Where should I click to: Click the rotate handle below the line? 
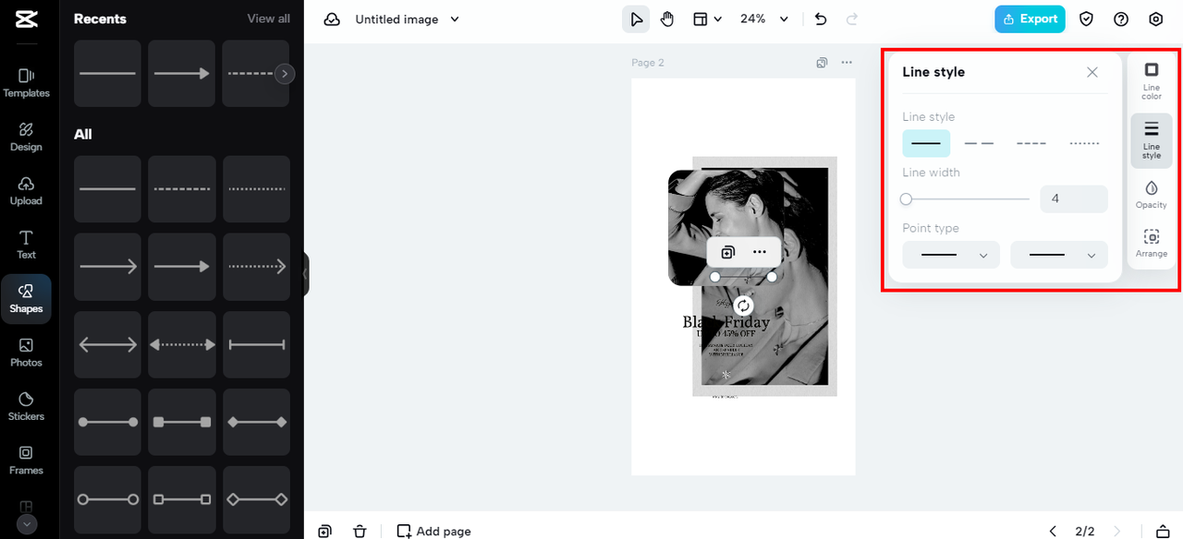743,305
